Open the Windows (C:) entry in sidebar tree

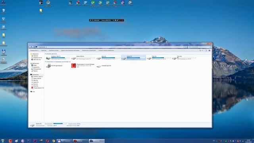38,77
